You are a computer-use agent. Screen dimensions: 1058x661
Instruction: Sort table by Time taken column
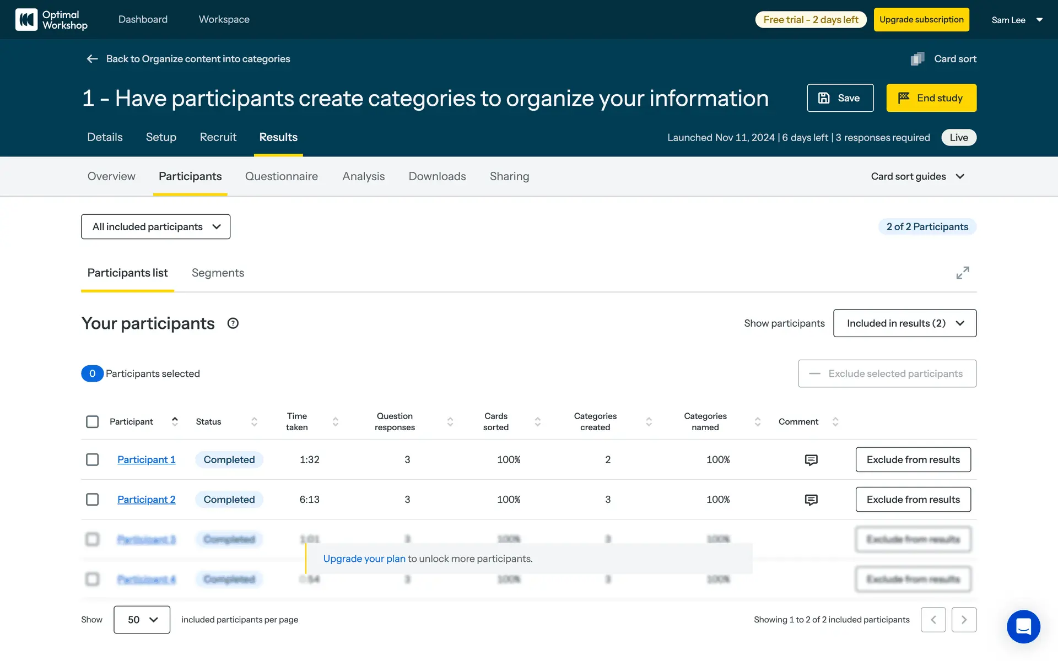pyautogui.click(x=335, y=422)
